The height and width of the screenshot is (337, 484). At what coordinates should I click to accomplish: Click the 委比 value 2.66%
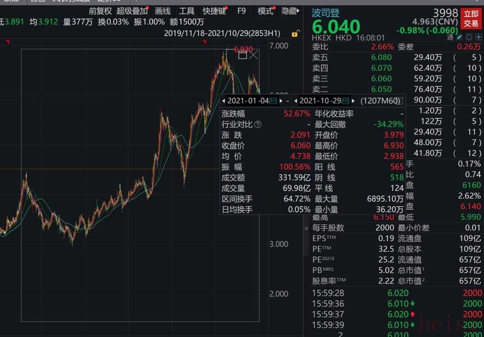382,47
